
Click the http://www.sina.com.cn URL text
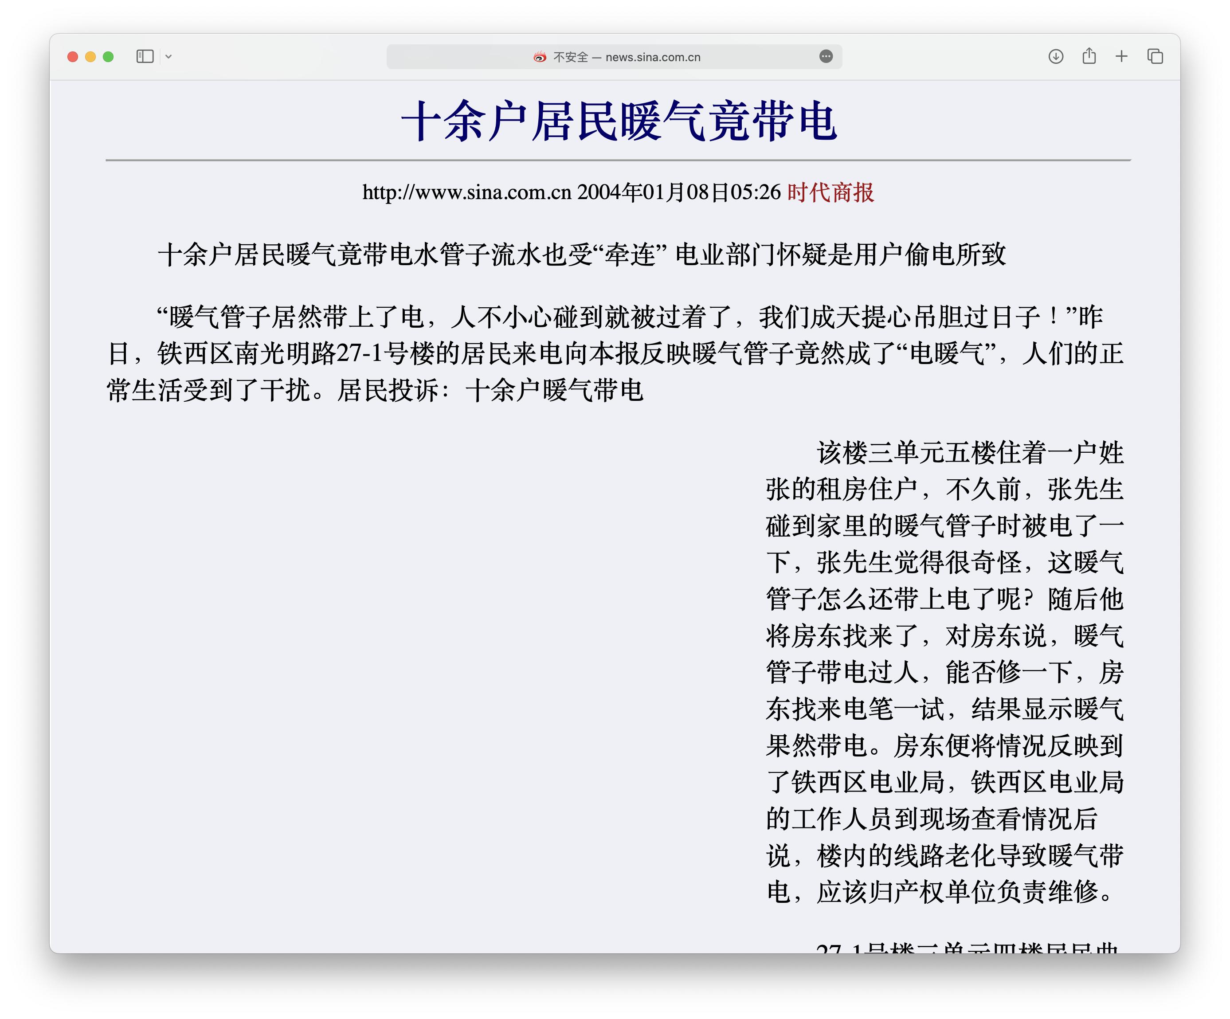[466, 192]
